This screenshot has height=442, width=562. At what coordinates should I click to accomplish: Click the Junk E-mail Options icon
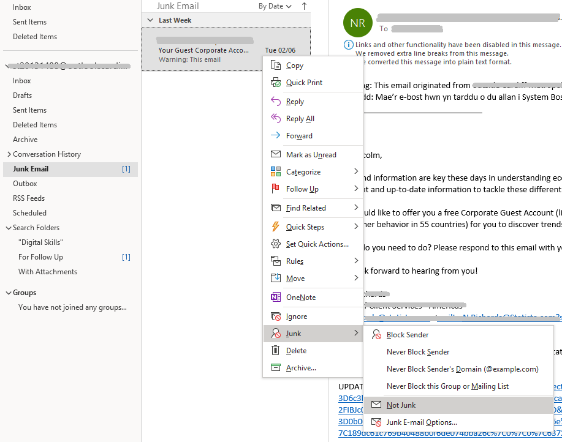(x=376, y=422)
